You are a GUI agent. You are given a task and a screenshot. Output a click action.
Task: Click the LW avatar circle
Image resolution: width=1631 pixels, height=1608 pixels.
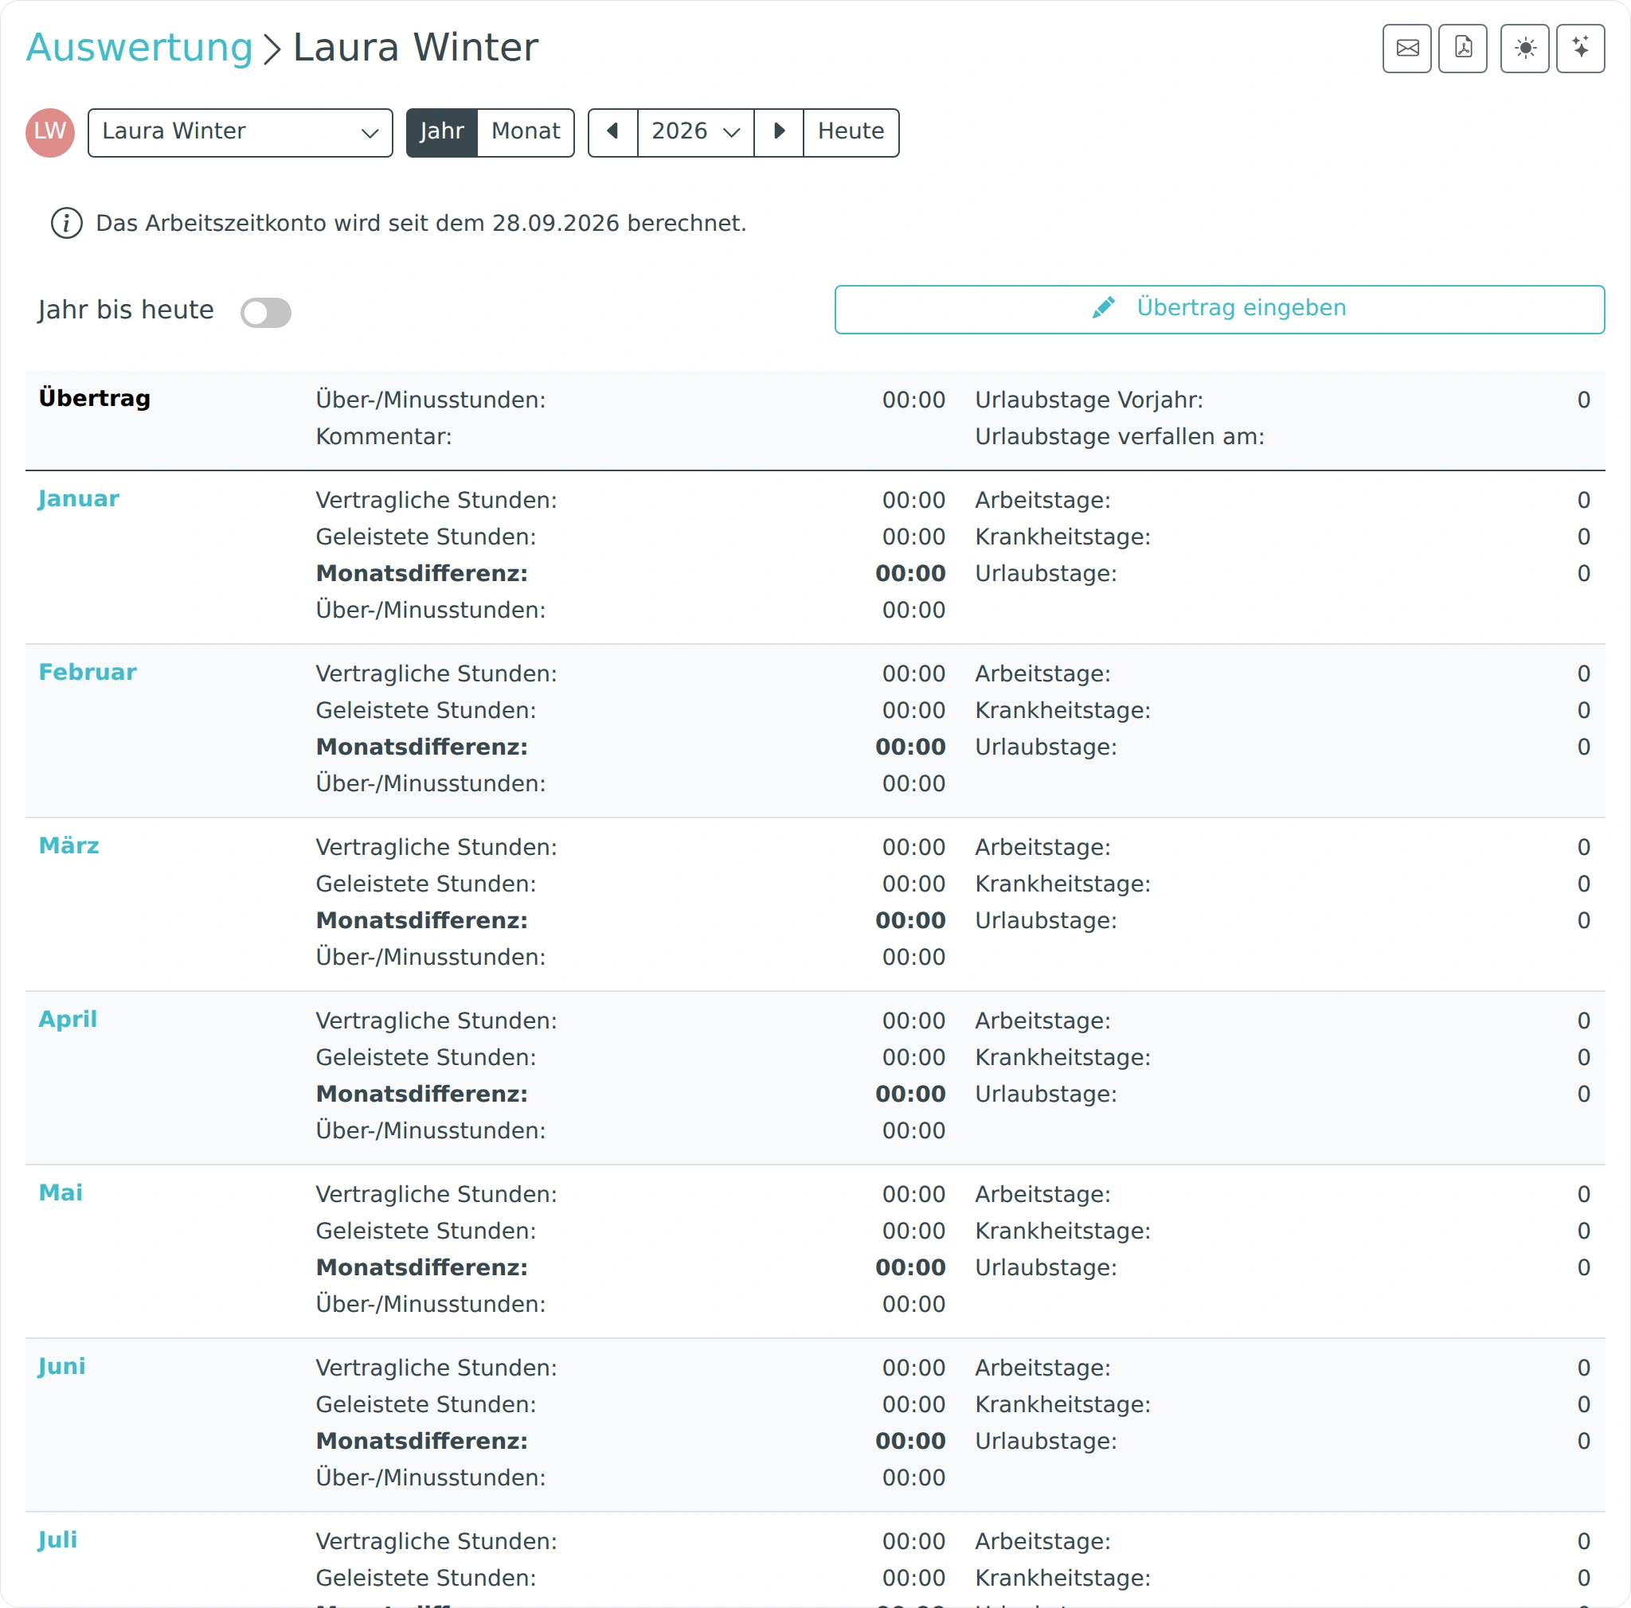[x=50, y=132]
